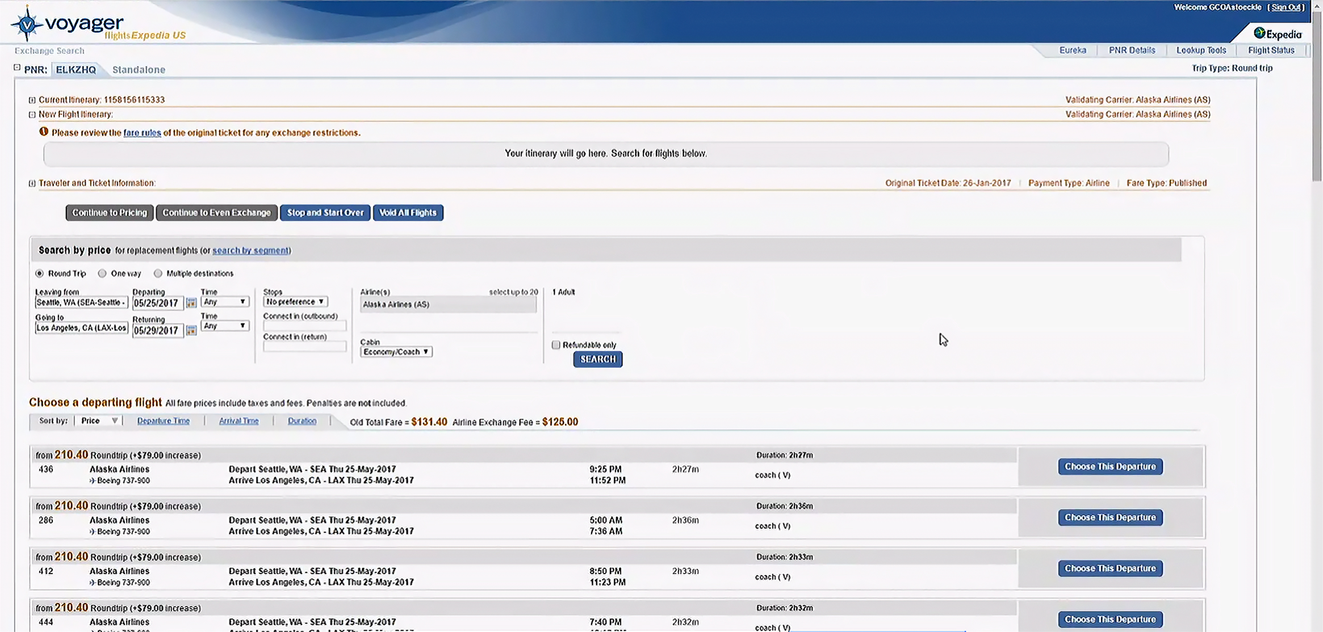This screenshot has width=1323, height=632.
Task: Switch to the Standalone tab
Action: tap(139, 70)
